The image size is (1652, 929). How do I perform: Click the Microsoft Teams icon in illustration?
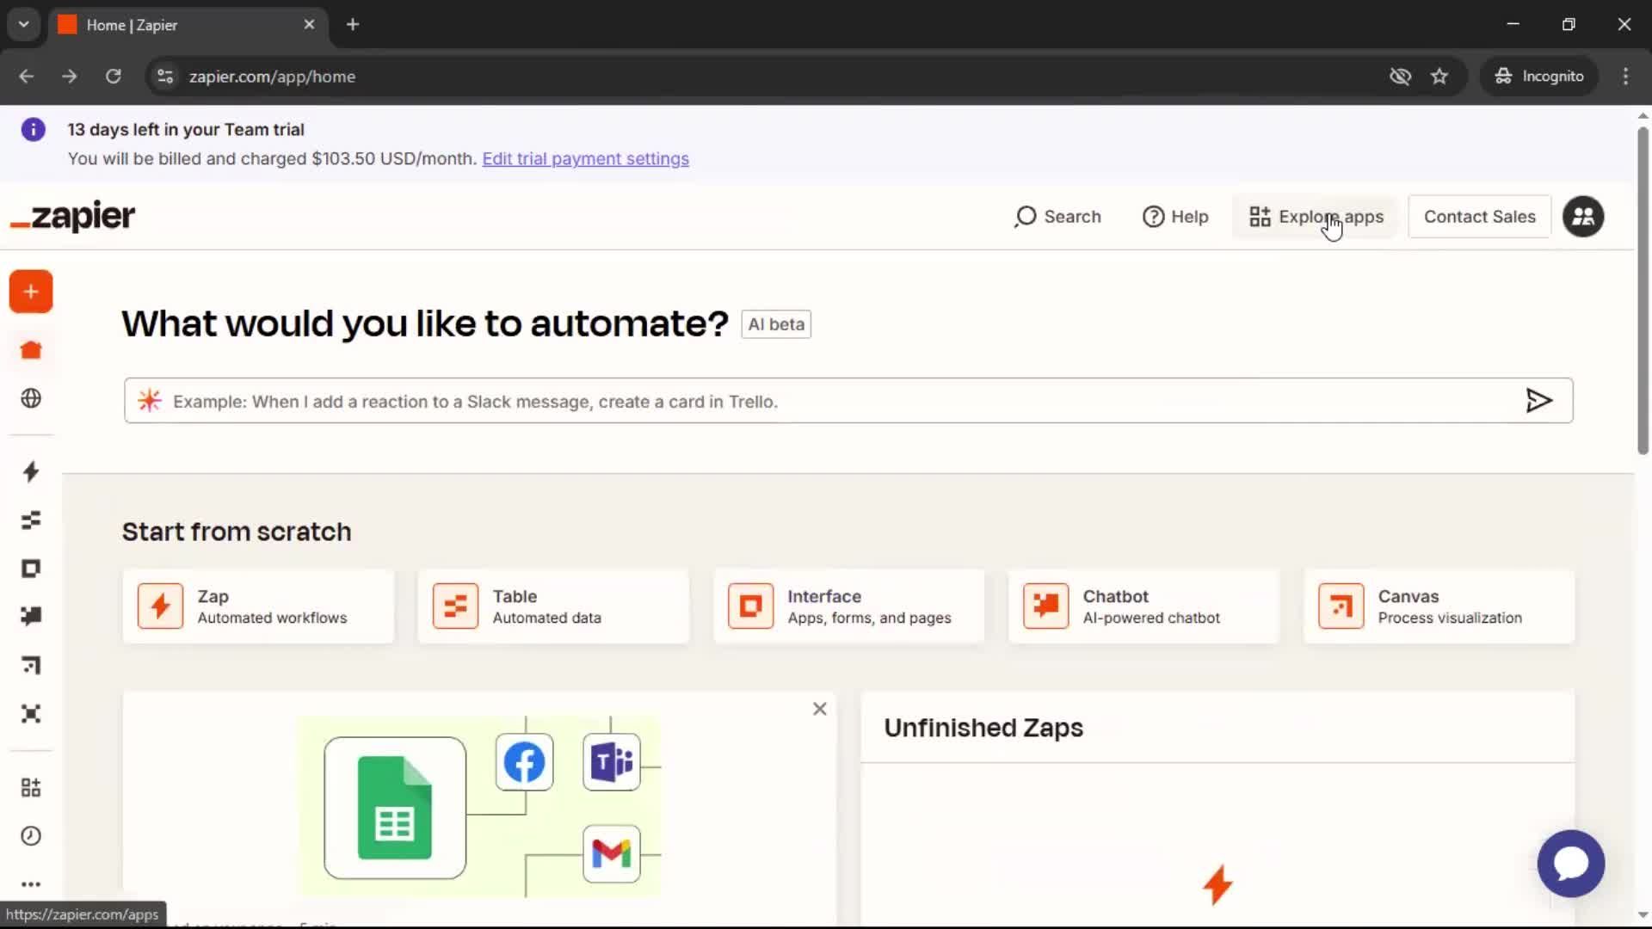tap(612, 762)
